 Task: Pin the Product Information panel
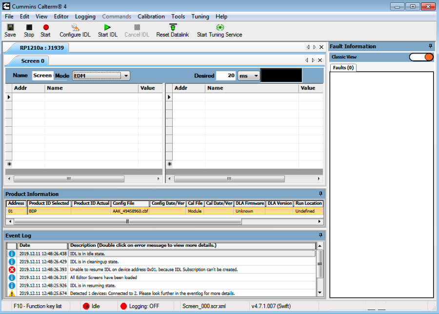click(x=320, y=194)
